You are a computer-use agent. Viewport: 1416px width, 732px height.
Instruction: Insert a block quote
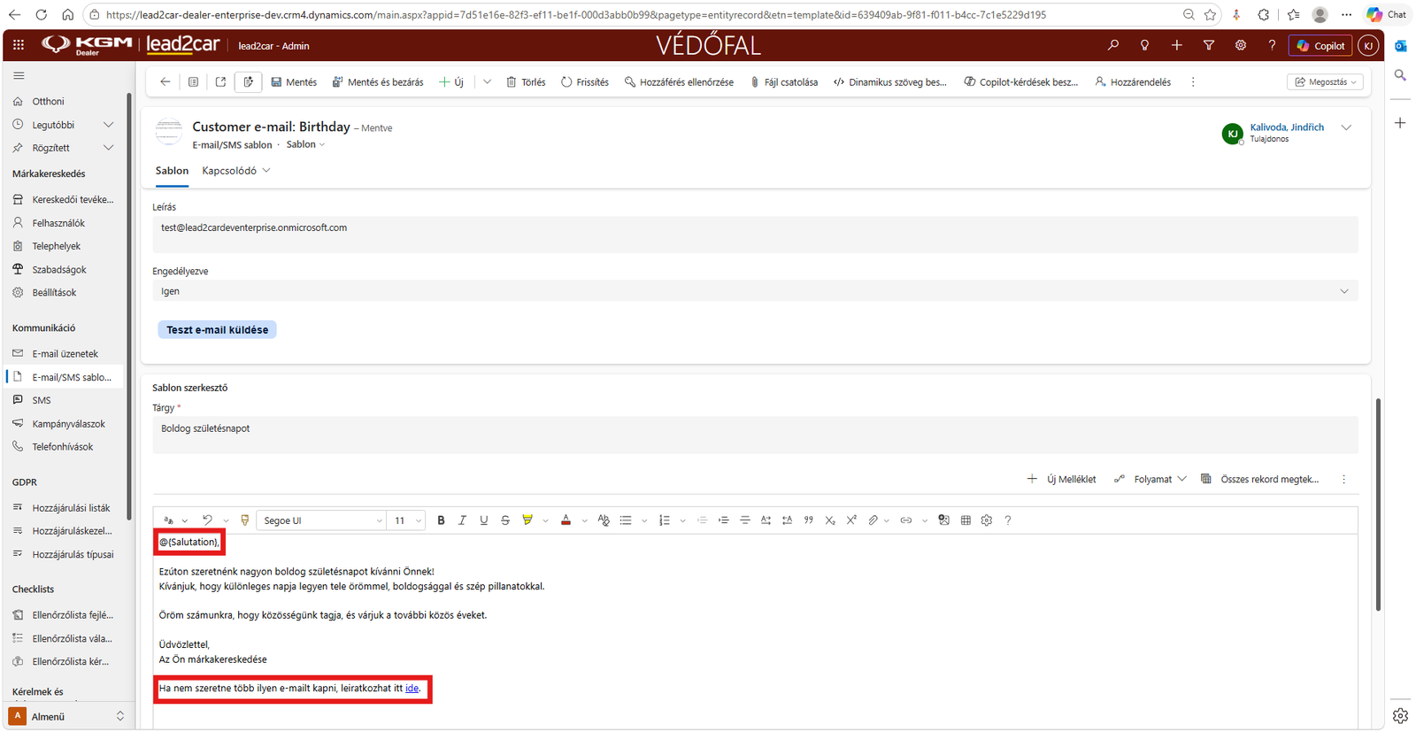808,520
